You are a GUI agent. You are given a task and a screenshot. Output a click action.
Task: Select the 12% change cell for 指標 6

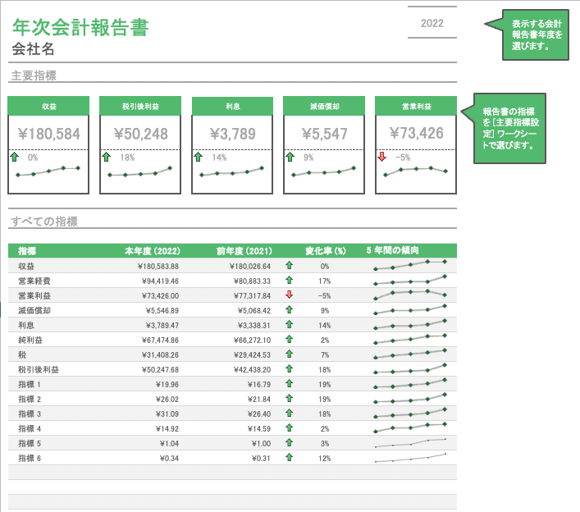[x=325, y=459]
